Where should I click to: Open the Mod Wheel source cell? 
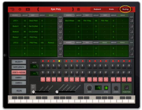tap(69, 21)
